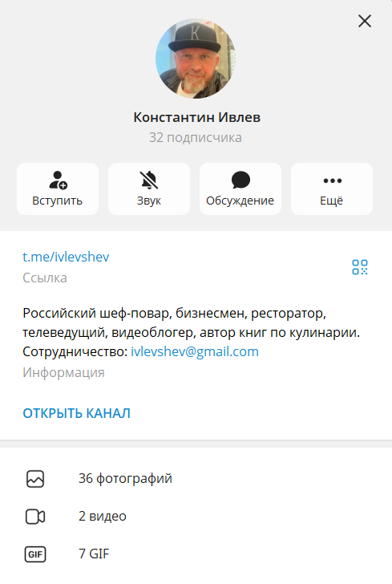Click the Информация label
The width and height of the screenshot is (392, 584).
(x=63, y=372)
